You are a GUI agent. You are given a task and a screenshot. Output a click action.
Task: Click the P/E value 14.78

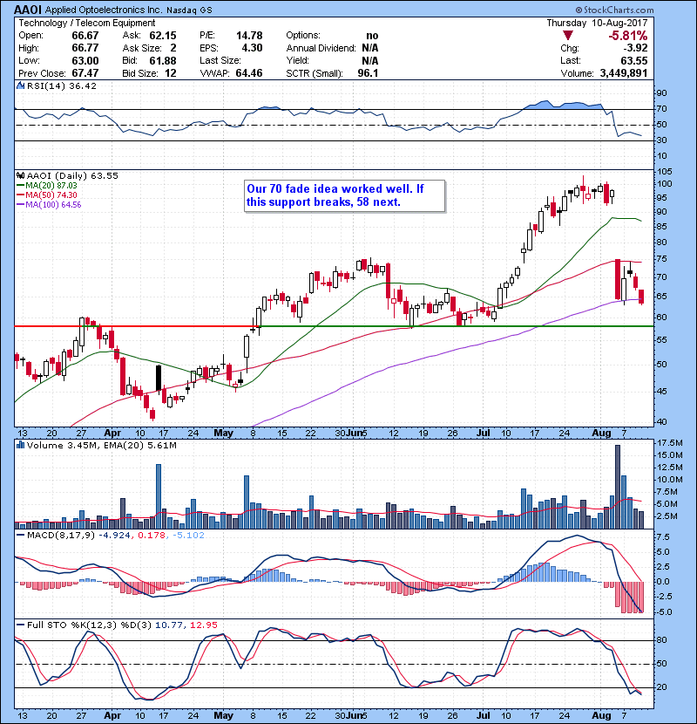[249, 36]
